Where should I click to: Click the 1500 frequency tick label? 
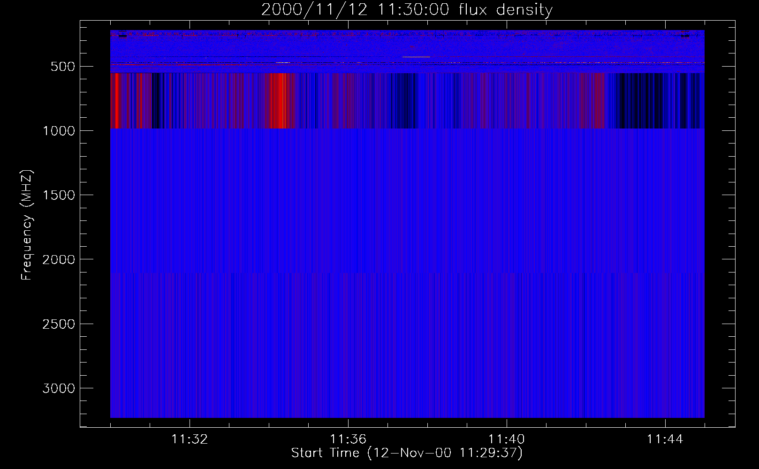59,195
